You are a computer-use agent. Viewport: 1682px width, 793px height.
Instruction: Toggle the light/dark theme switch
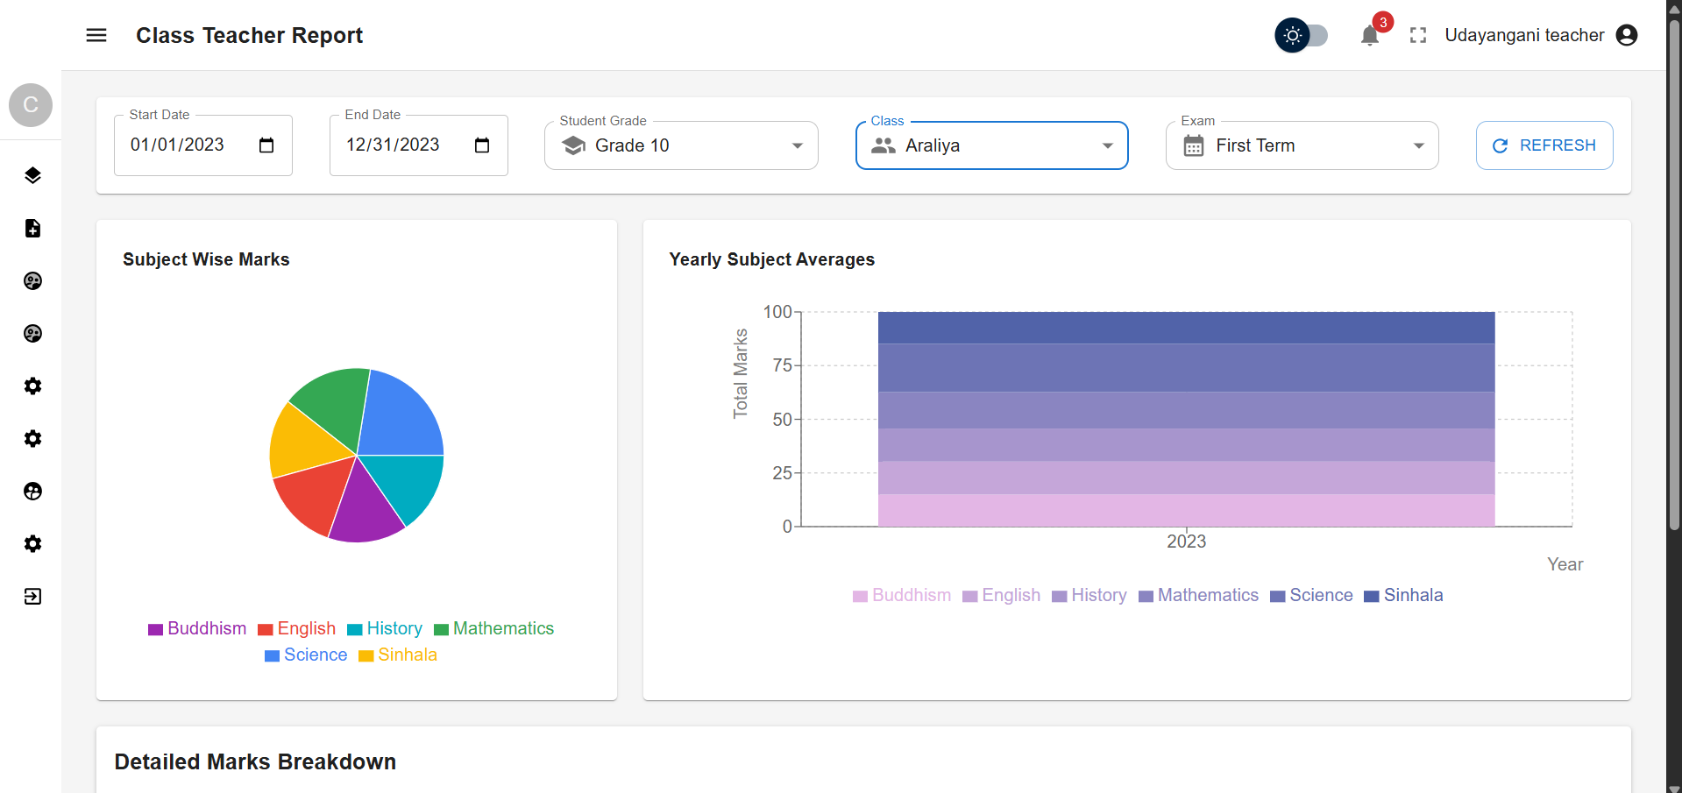pyautogui.click(x=1302, y=35)
